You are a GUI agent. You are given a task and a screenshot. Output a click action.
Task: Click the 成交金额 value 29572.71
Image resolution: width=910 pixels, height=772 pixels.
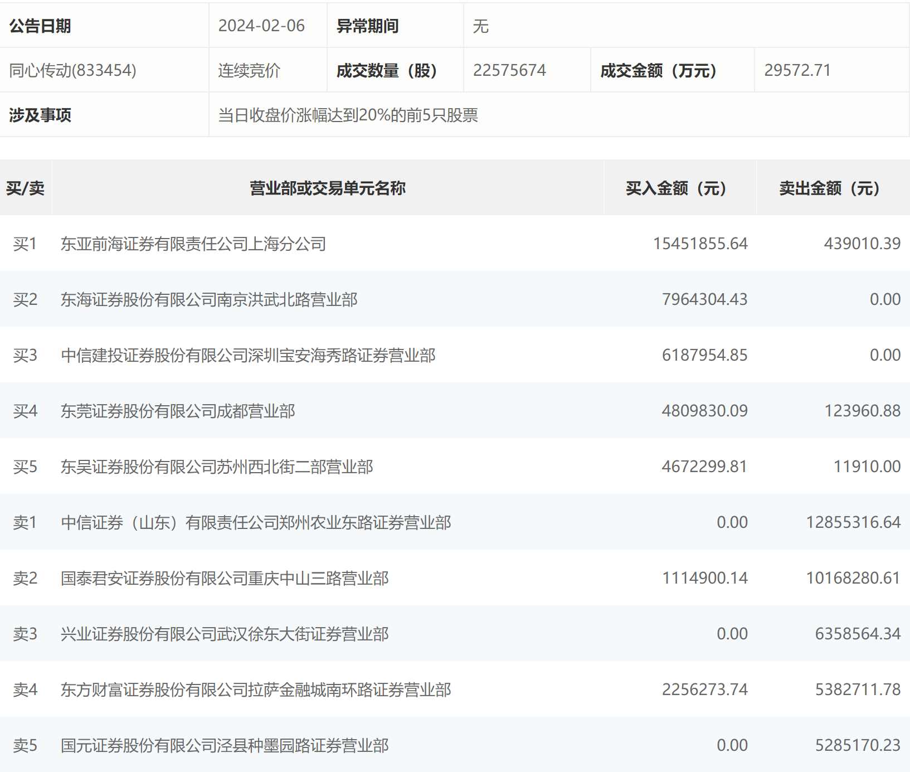(x=797, y=70)
